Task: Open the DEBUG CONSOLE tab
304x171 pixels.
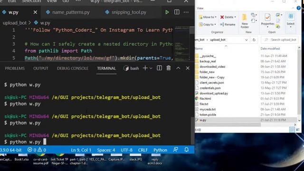Action: pos(73,68)
